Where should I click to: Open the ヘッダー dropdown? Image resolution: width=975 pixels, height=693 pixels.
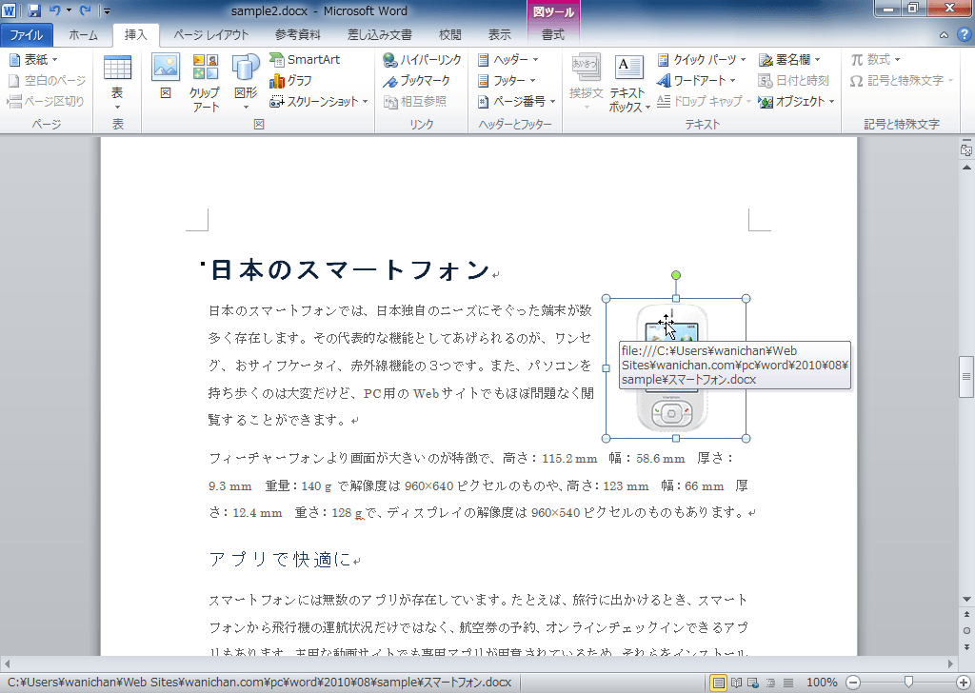pos(508,60)
